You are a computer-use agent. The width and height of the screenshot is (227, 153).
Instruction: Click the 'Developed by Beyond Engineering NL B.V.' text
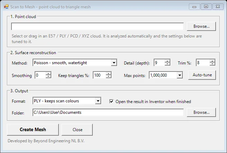click(46, 141)
